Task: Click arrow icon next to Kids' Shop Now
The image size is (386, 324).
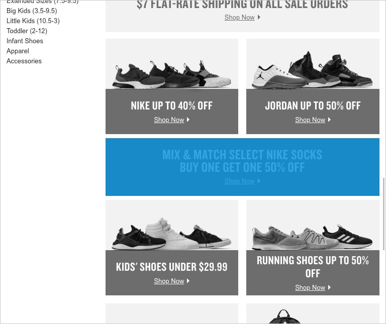Action: (188, 281)
